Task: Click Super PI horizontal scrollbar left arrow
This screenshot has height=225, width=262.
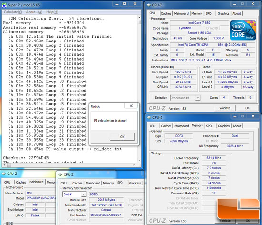Action: click(4, 165)
